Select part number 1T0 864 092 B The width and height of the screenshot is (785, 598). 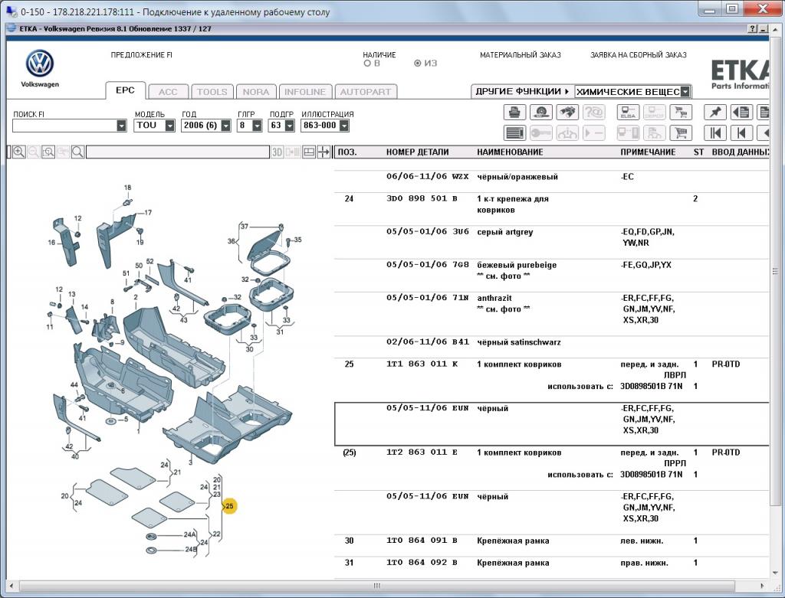coord(422,563)
